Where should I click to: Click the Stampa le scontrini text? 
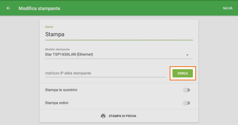(61, 90)
